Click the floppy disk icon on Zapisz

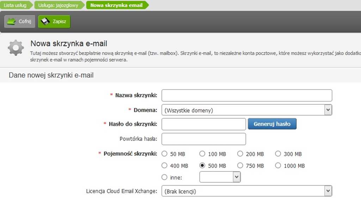(45, 22)
